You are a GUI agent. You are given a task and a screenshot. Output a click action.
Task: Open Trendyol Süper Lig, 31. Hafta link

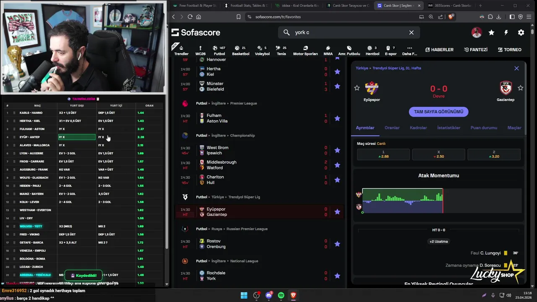(397, 68)
